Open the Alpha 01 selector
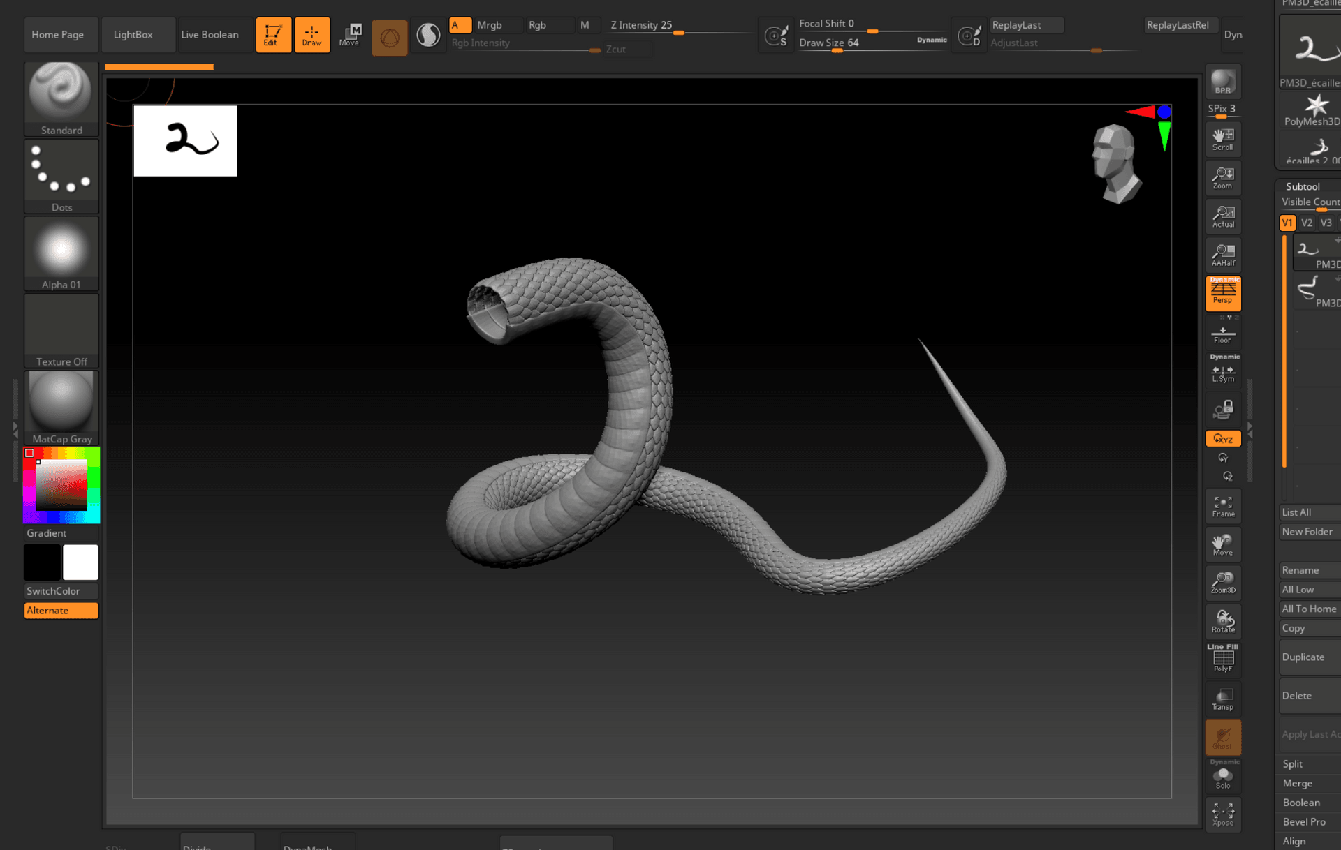The width and height of the screenshot is (1341, 850). click(61, 253)
